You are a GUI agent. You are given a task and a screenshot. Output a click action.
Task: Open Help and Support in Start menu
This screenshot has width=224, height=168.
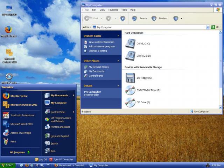tap(57, 136)
